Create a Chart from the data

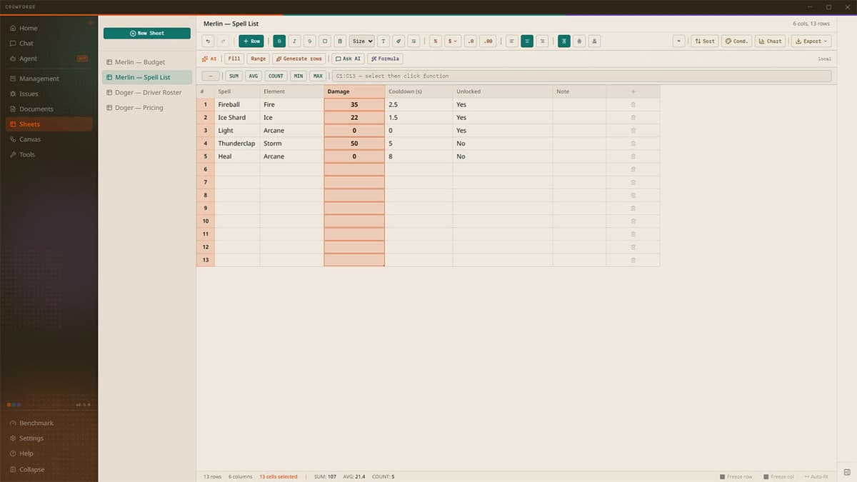(770, 41)
